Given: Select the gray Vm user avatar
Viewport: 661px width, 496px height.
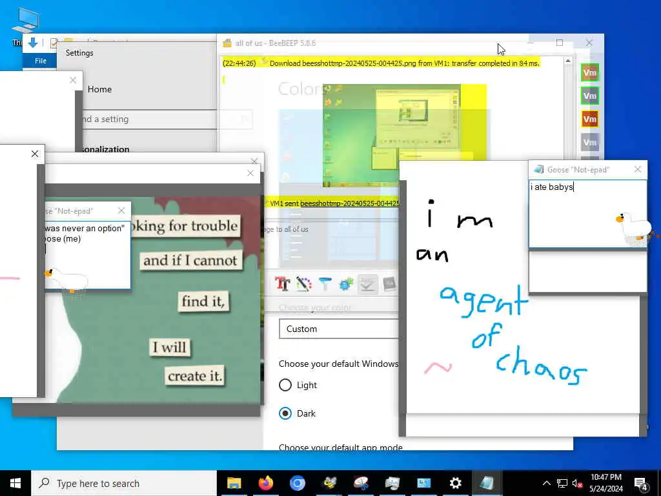Looking at the screenshot, I should (590, 142).
